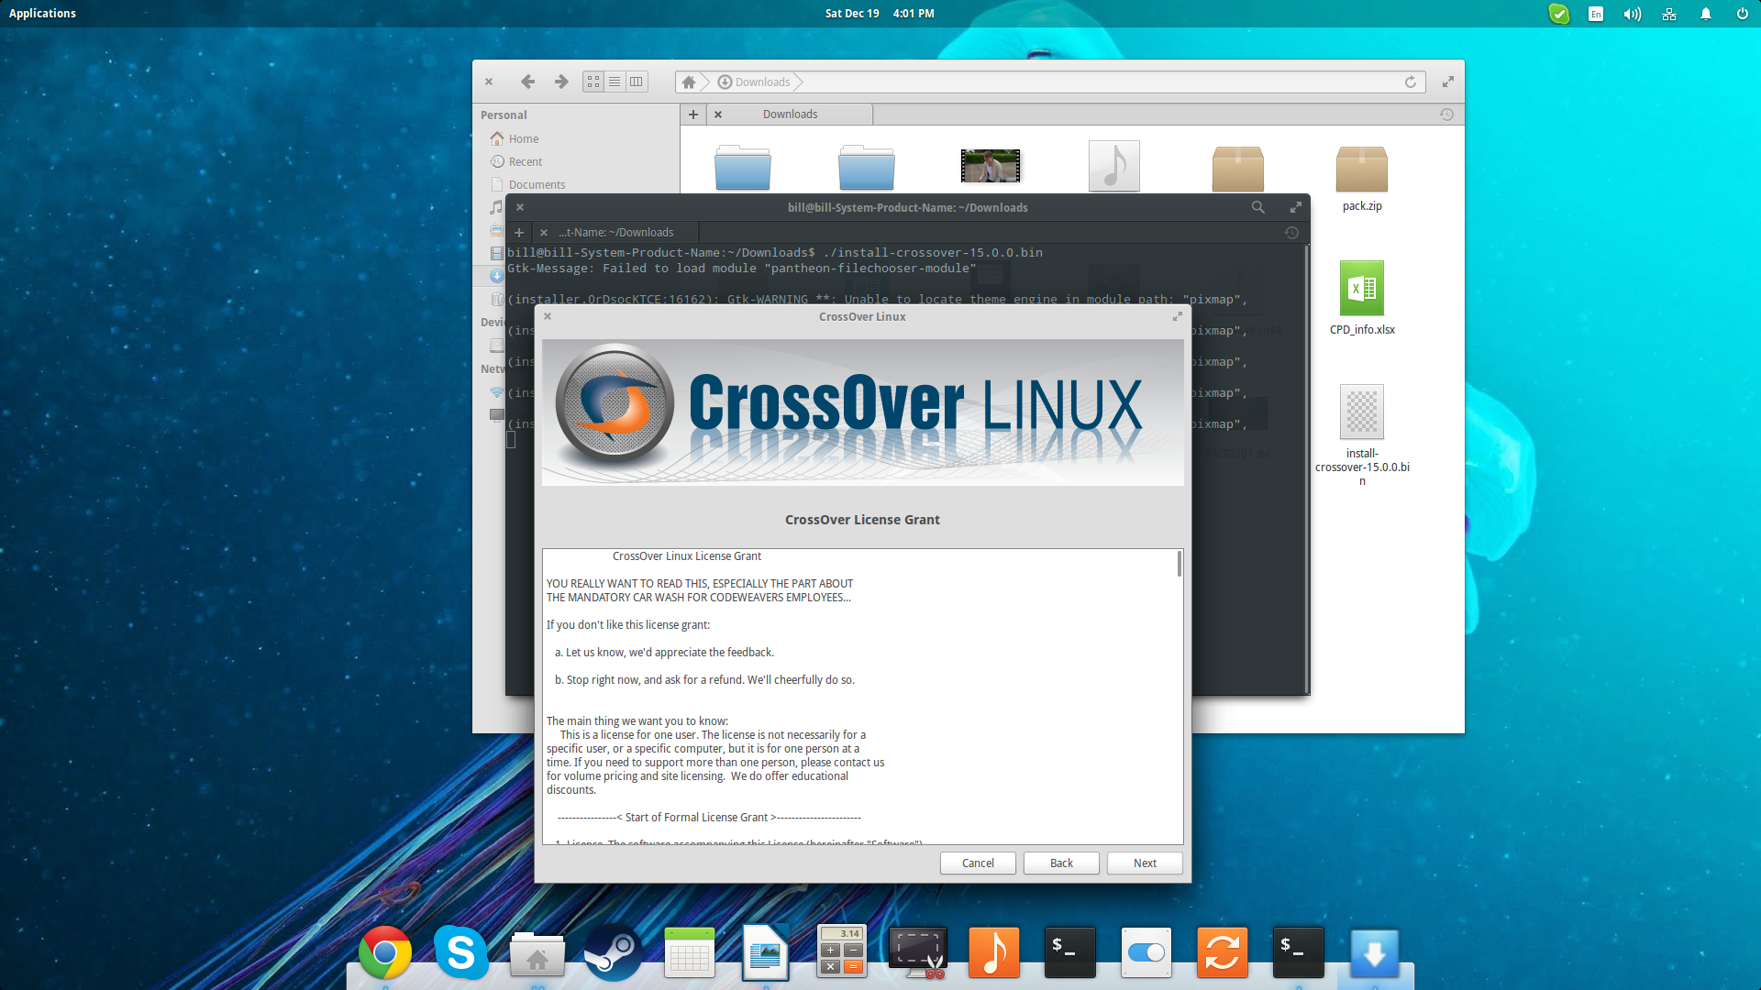Select the Downloads tab in Files

(790, 114)
